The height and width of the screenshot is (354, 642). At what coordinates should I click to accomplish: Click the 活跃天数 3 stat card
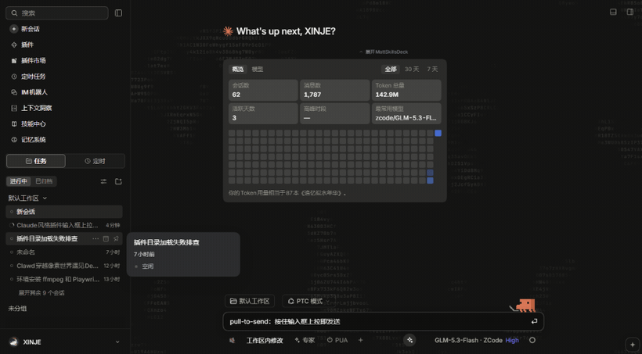click(x=263, y=113)
